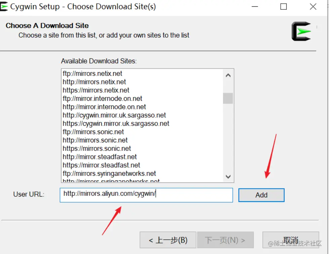Image resolution: width=329 pixels, height=254 pixels.
Task: Minimize the Cygwin Setup window
Action: coord(255,7)
